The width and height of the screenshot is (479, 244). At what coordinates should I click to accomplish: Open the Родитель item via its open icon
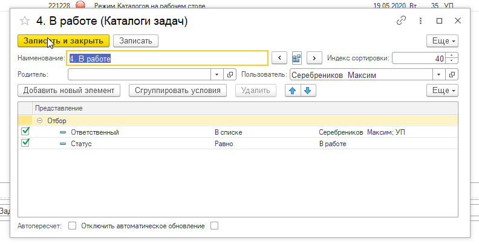pyautogui.click(x=230, y=75)
